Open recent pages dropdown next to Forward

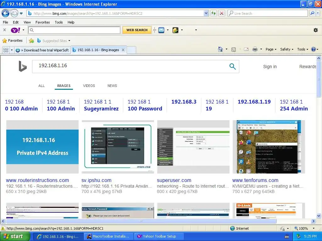click(21, 13)
